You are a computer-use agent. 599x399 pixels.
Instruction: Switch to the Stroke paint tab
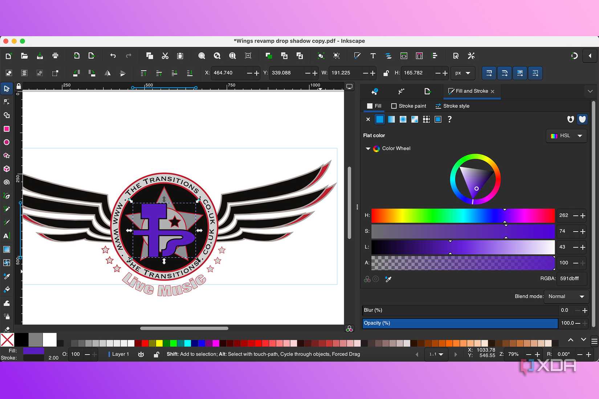(x=409, y=106)
